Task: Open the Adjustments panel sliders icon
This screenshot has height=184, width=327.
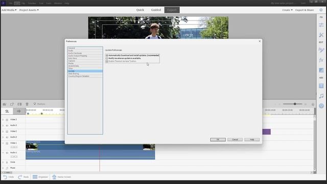Action: point(321,25)
